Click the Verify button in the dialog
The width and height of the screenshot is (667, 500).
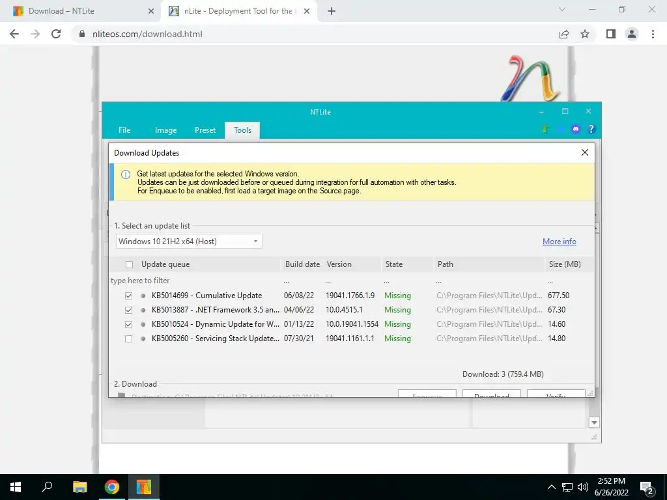point(556,394)
